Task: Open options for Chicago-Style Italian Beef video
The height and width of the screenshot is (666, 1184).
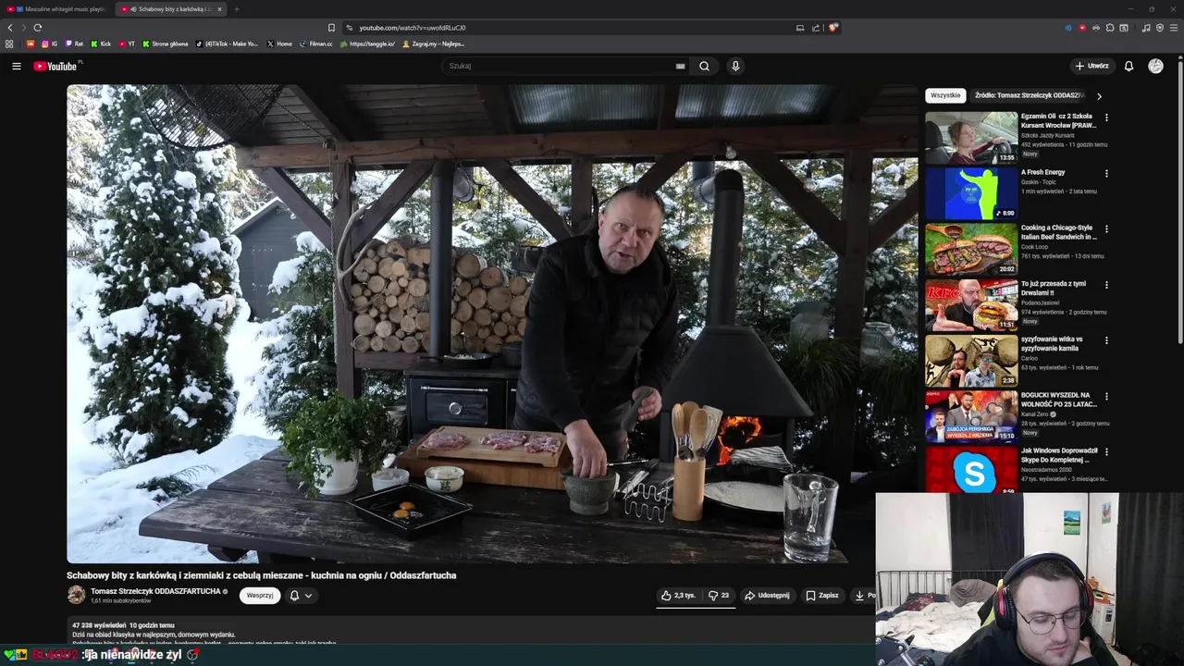Action: click(1106, 228)
